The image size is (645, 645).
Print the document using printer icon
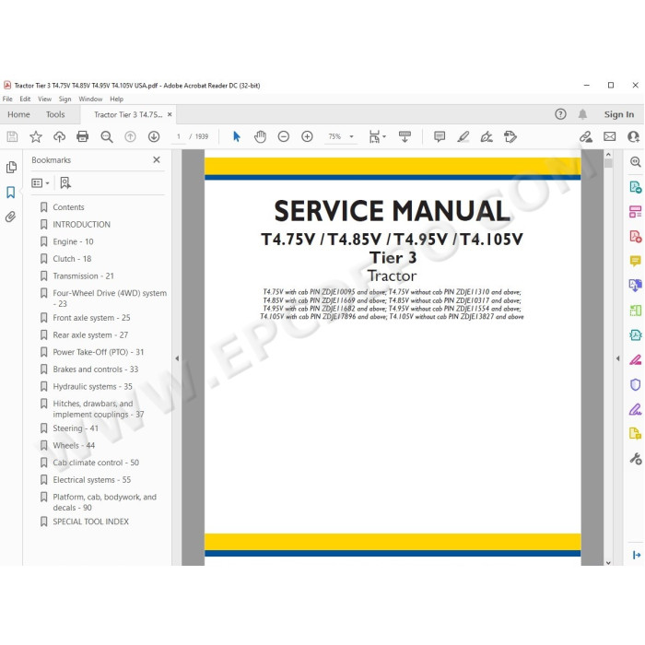(83, 136)
